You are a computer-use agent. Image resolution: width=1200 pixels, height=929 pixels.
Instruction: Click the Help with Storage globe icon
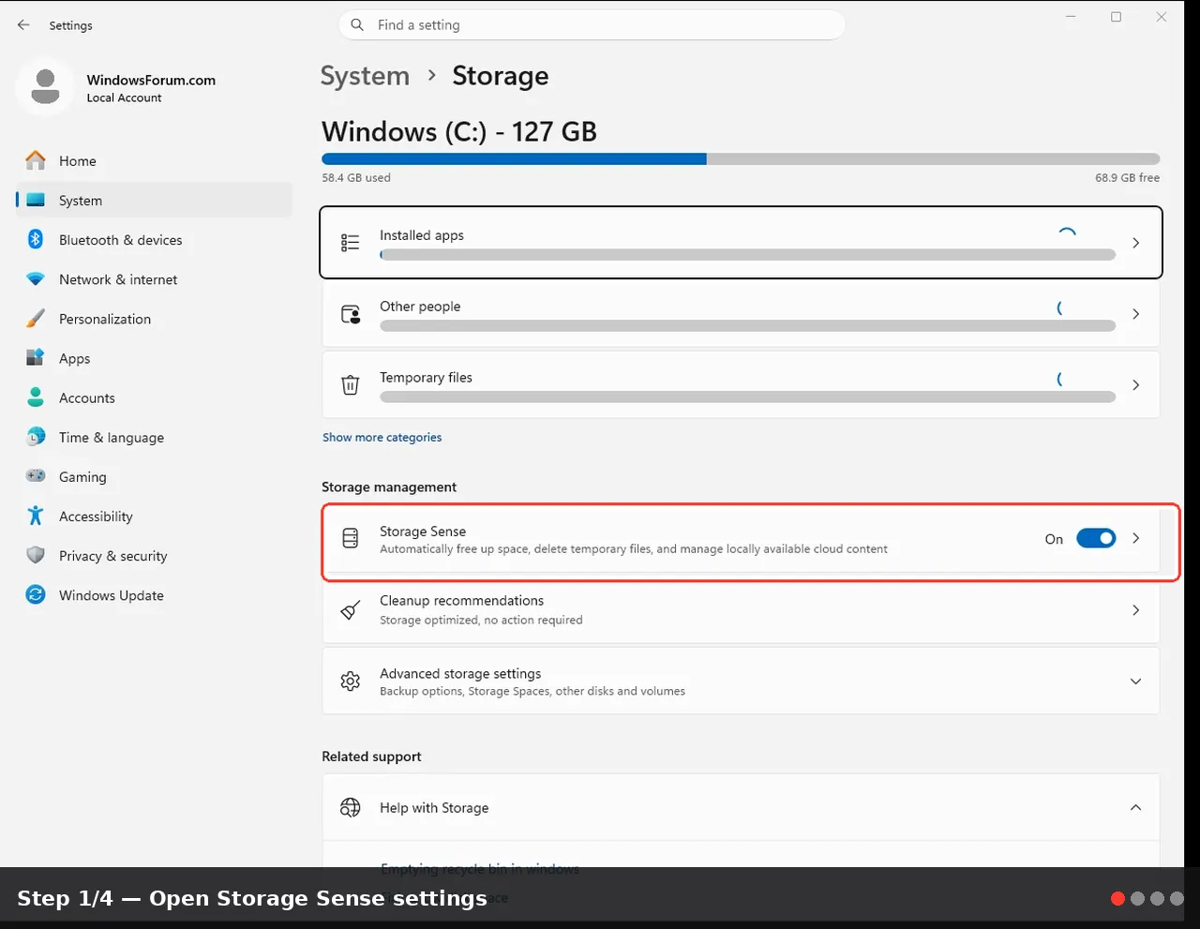351,807
